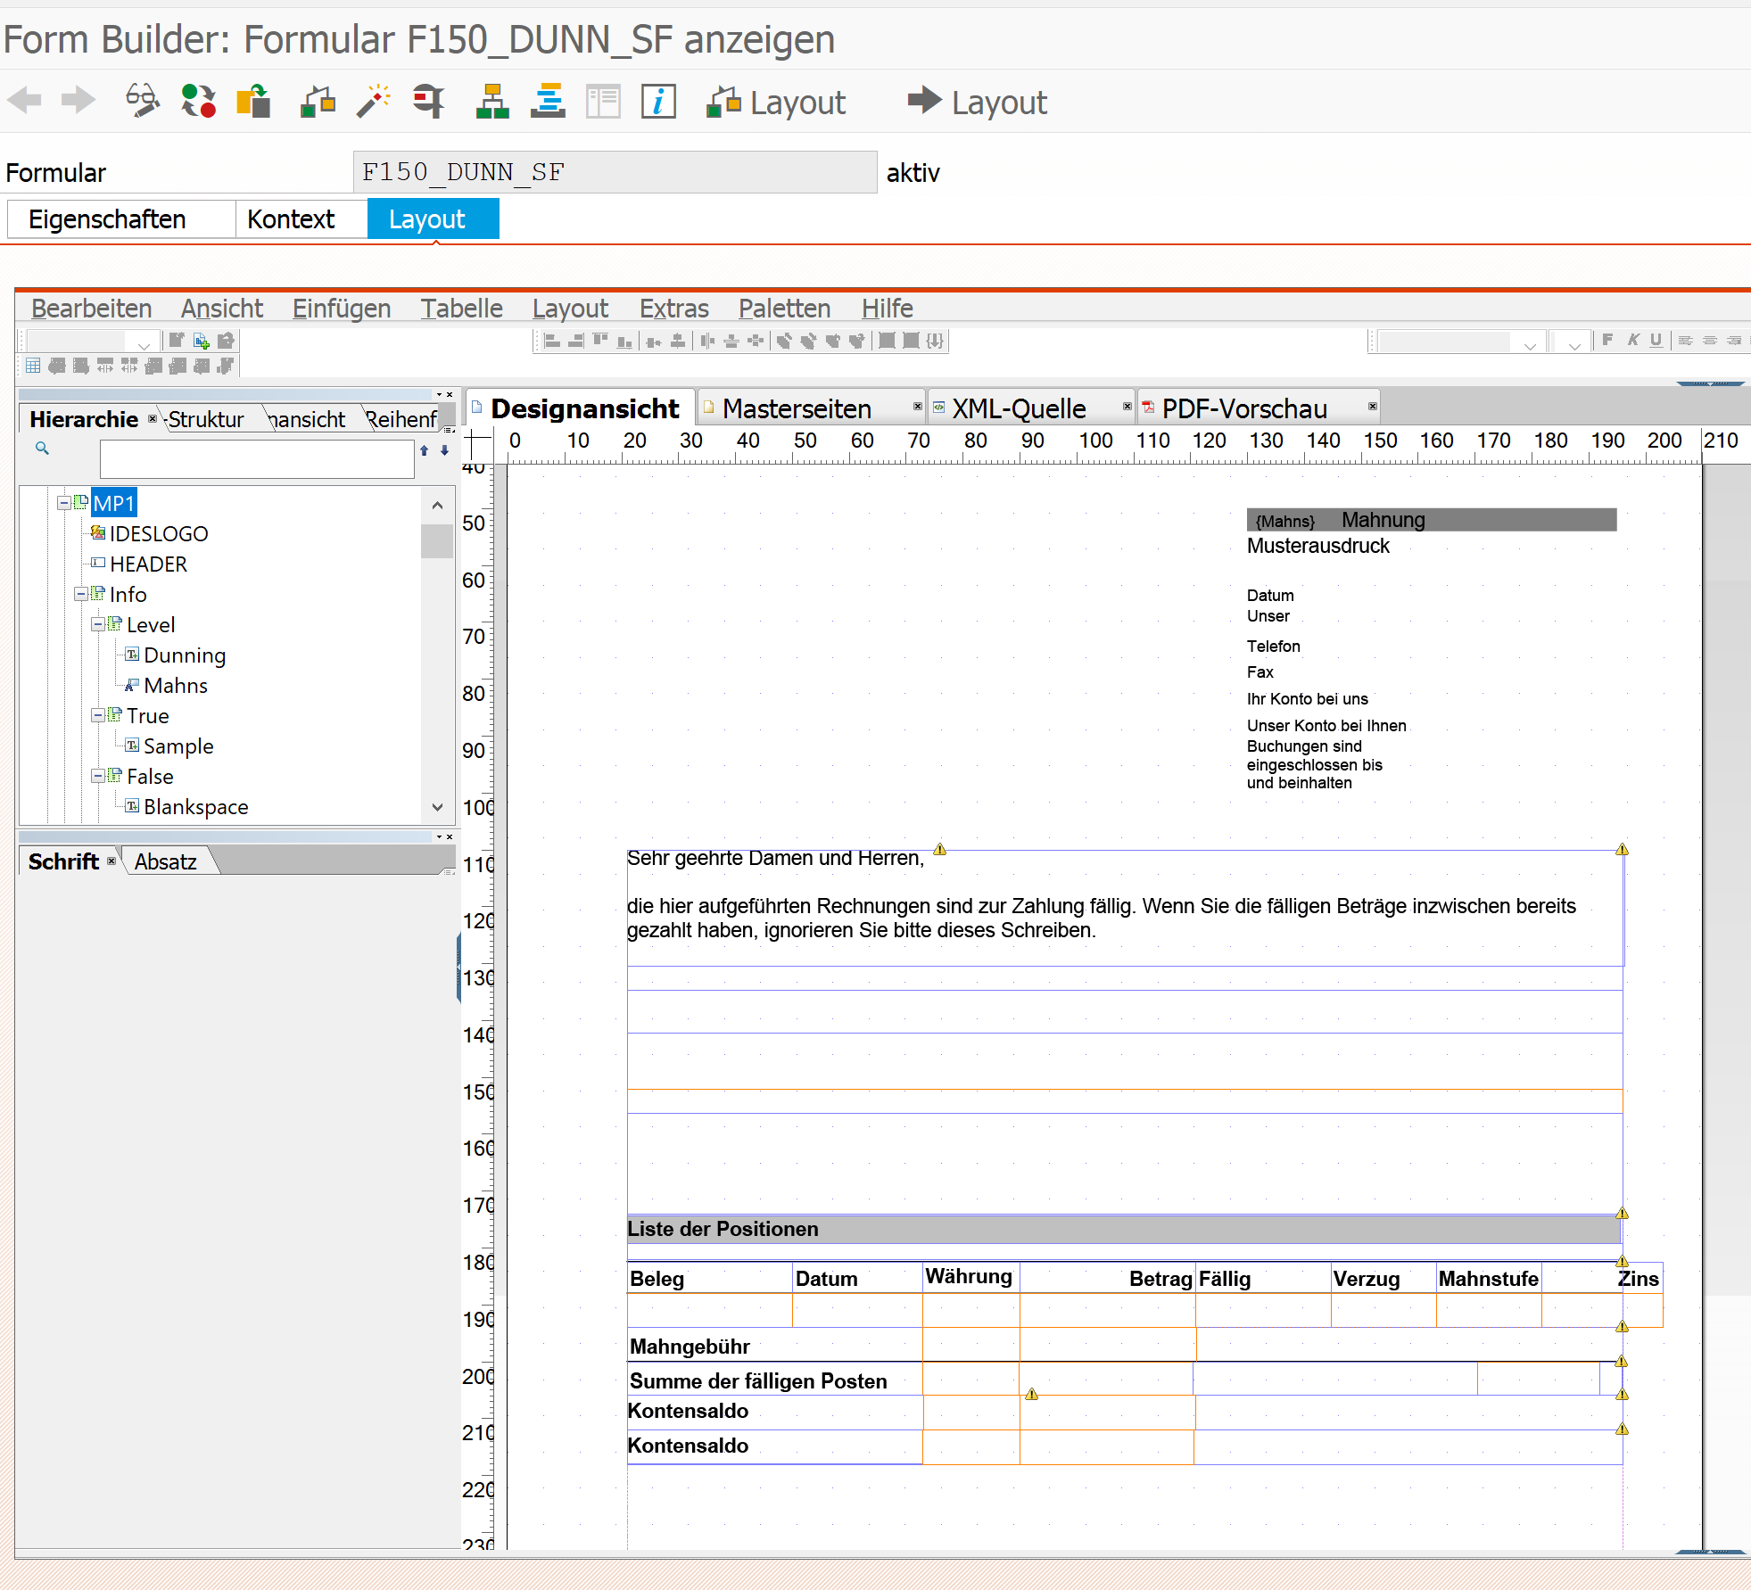This screenshot has width=1751, height=1590.
Task: Click the down arrow next to search field
Action: [x=444, y=450]
